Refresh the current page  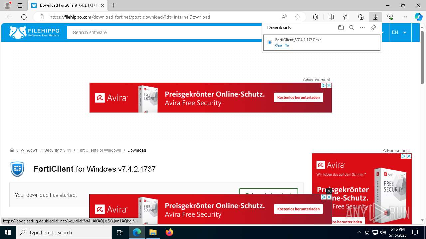[24, 17]
